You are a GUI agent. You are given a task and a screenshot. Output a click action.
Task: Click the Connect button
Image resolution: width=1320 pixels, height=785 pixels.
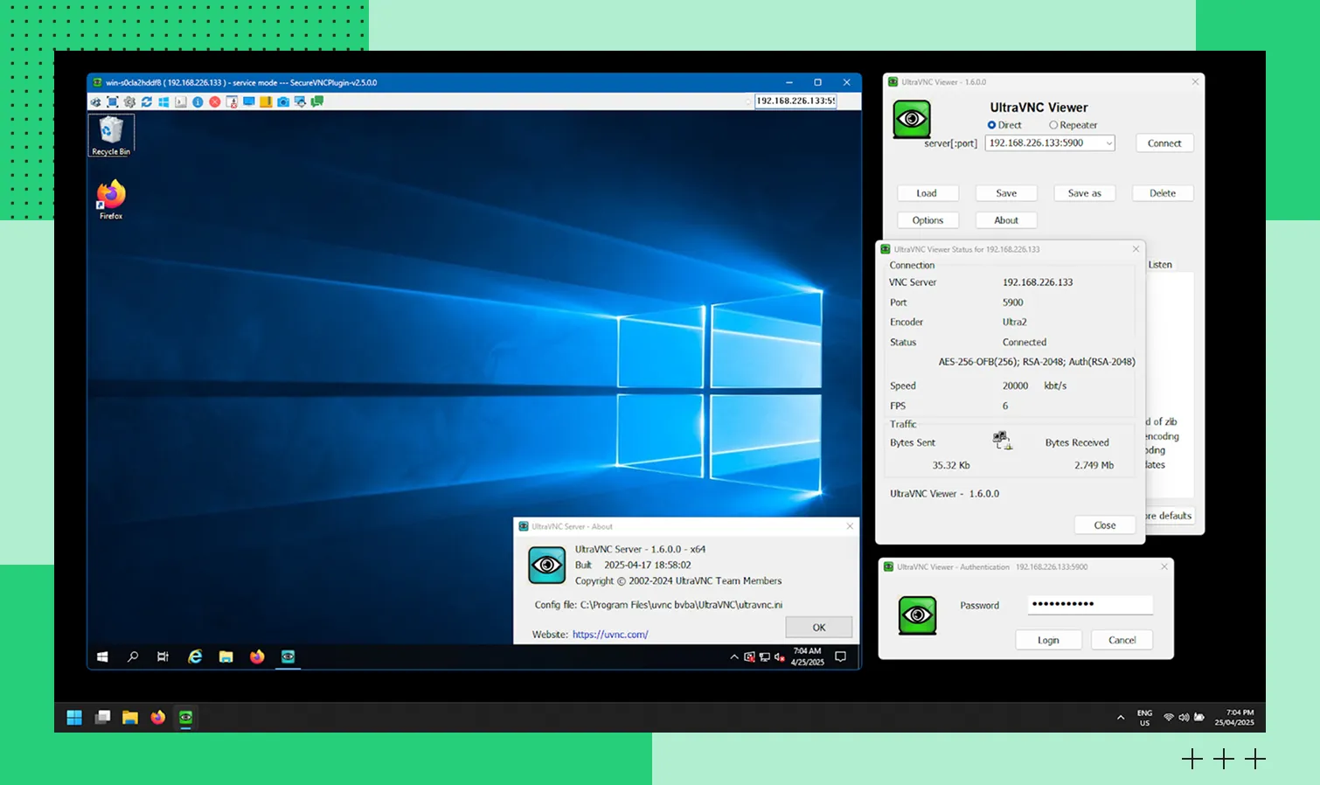pyautogui.click(x=1164, y=143)
